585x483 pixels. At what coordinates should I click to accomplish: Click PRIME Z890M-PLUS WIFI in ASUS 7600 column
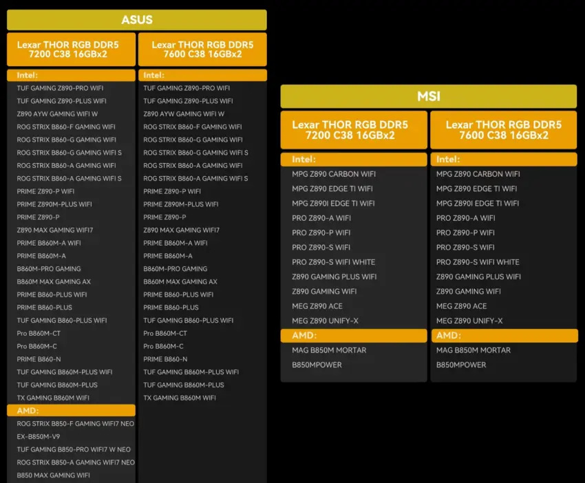[x=181, y=204]
